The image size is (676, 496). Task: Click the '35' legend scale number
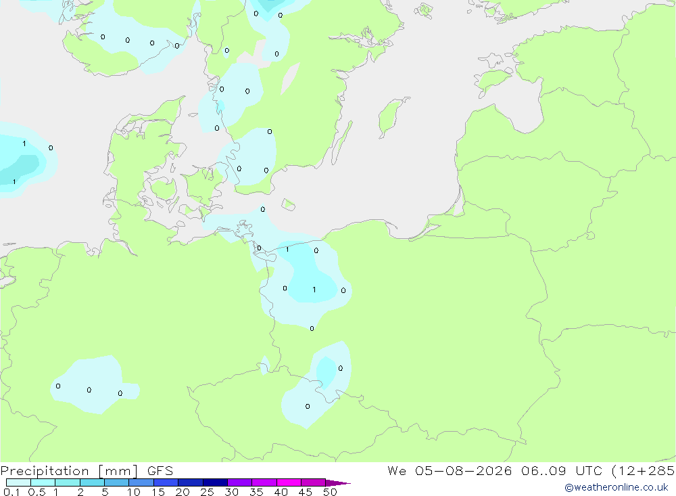click(x=256, y=492)
